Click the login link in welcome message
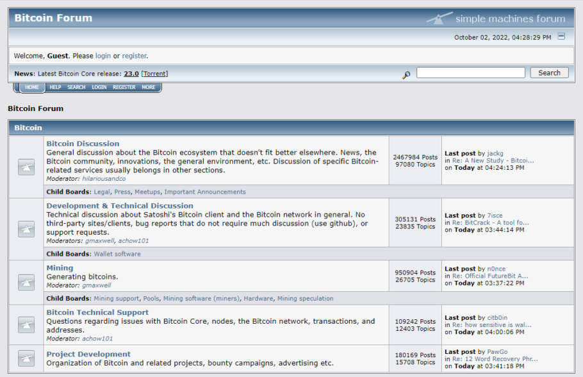Viewport: 583px width, 377px height. click(x=103, y=56)
